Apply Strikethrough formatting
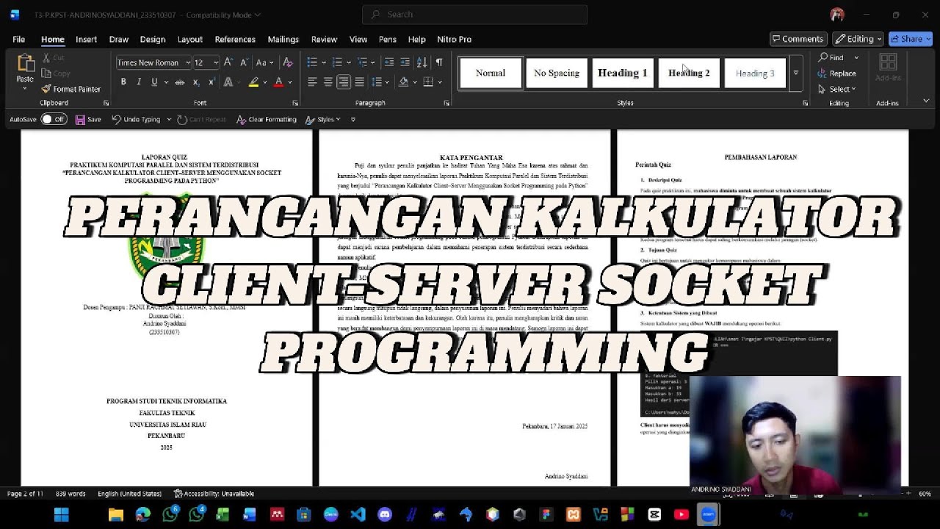Viewport: 940px width, 529px height. tap(179, 82)
